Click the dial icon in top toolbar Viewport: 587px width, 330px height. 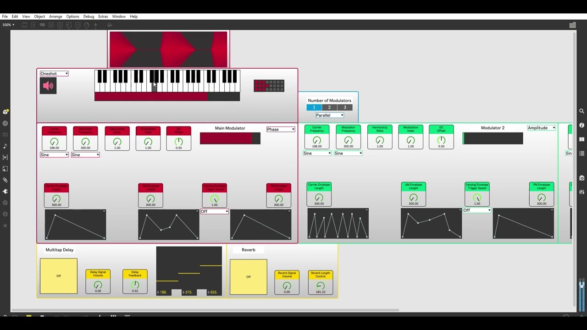tap(86, 25)
